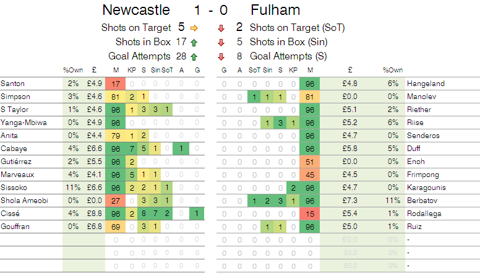Screen dimensions: 480x273
Task: Click the red down arrow beside Fulham Shots in Box
Action: (x=221, y=43)
